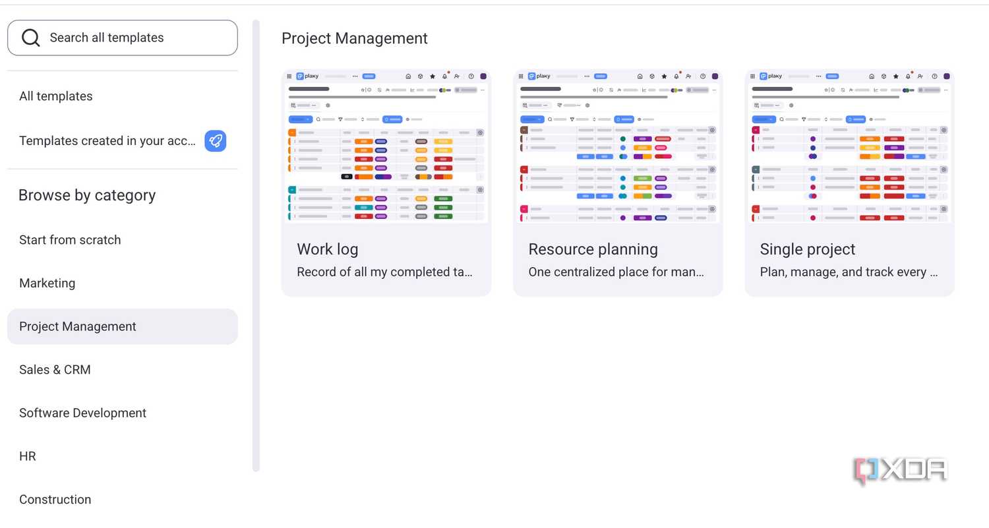Select the Marketing category

click(47, 283)
